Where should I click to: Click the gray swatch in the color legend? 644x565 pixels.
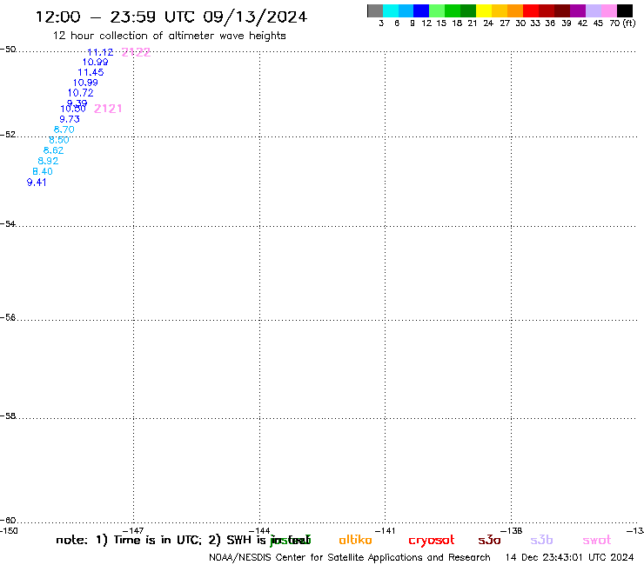click(x=375, y=10)
